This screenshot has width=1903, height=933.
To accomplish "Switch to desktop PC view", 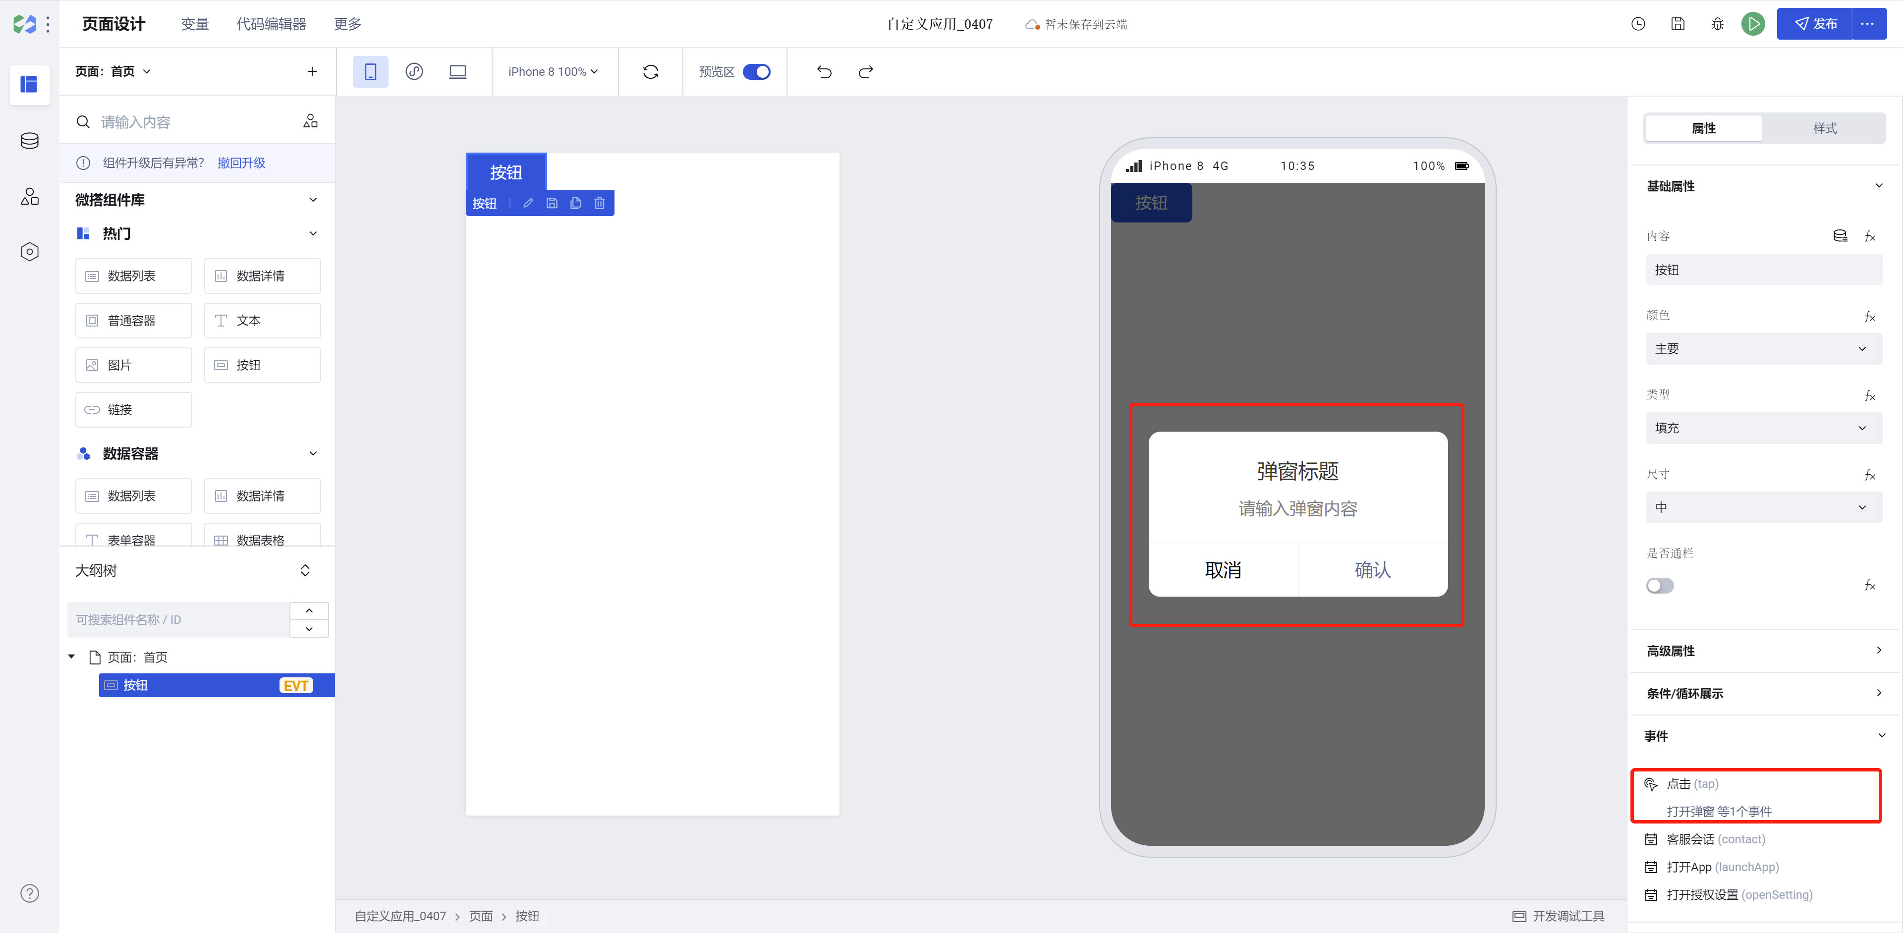I will (x=458, y=72).
